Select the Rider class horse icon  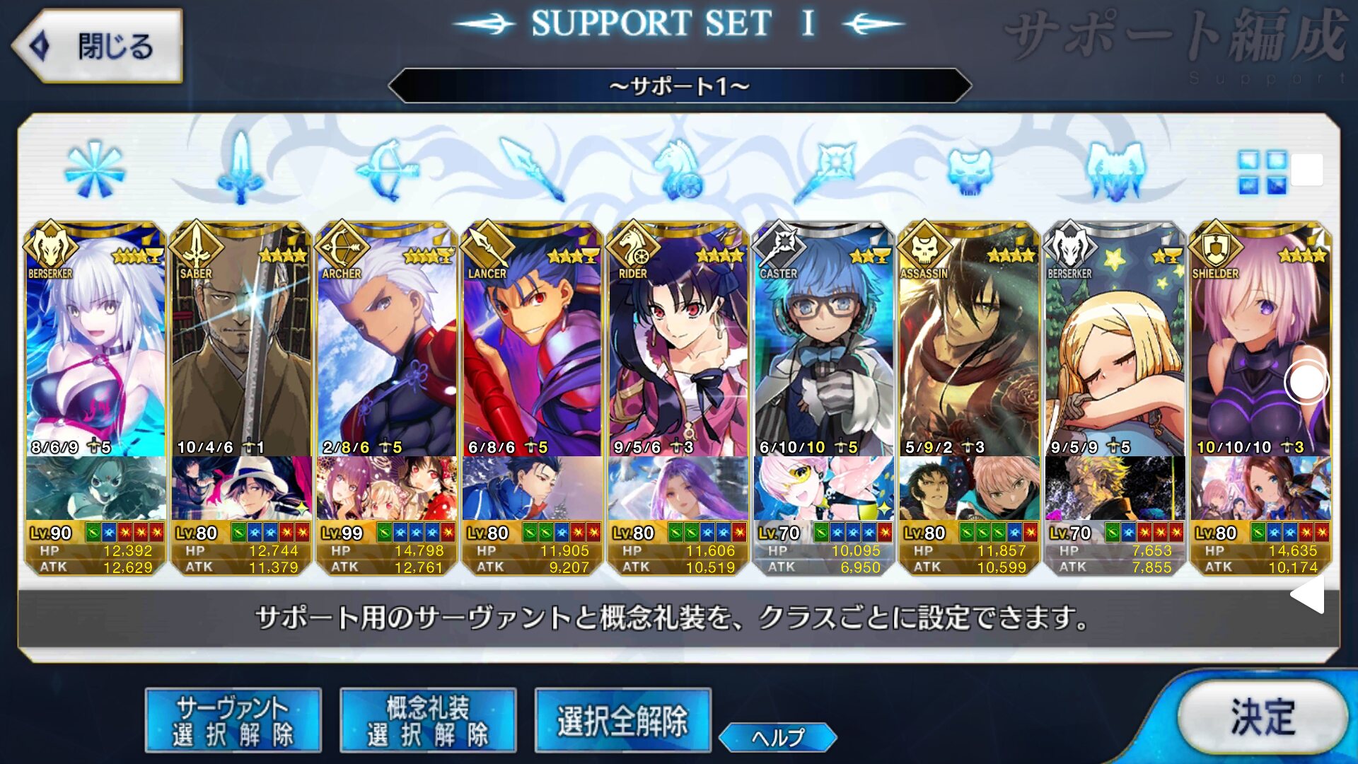(x=679, y=169)
